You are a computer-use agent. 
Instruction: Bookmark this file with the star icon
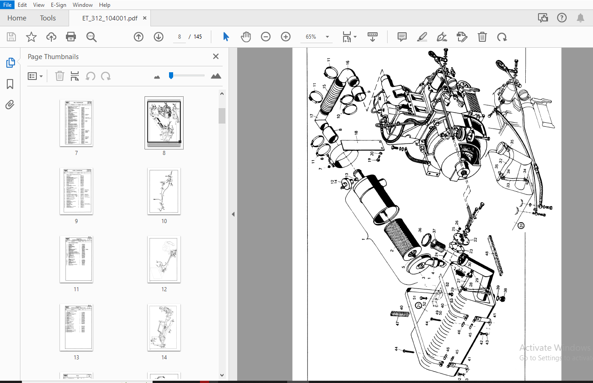point(31,37)
